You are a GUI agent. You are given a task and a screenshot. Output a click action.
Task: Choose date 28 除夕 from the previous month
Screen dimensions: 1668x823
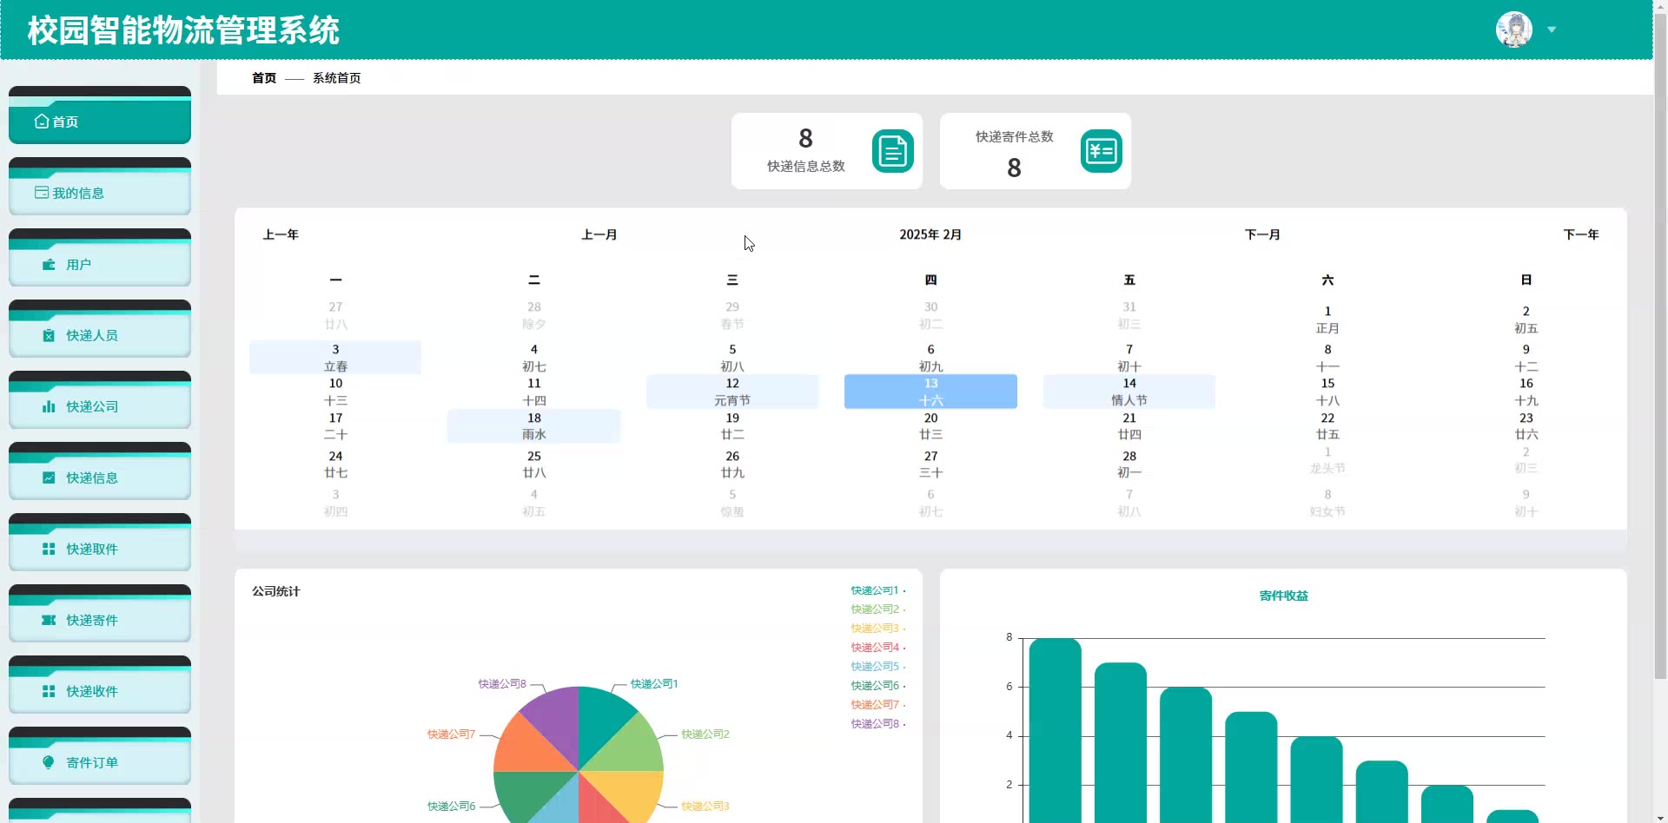point(534,315)
